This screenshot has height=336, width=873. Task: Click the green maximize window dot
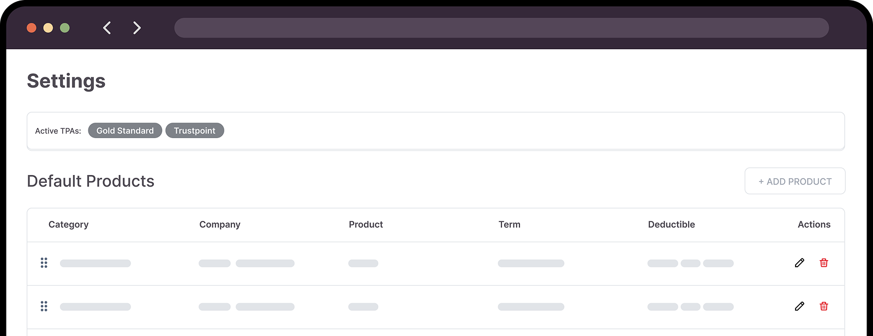coord(65,28)
